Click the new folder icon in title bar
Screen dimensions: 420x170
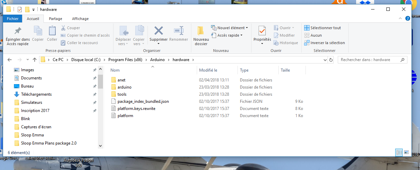27,9
